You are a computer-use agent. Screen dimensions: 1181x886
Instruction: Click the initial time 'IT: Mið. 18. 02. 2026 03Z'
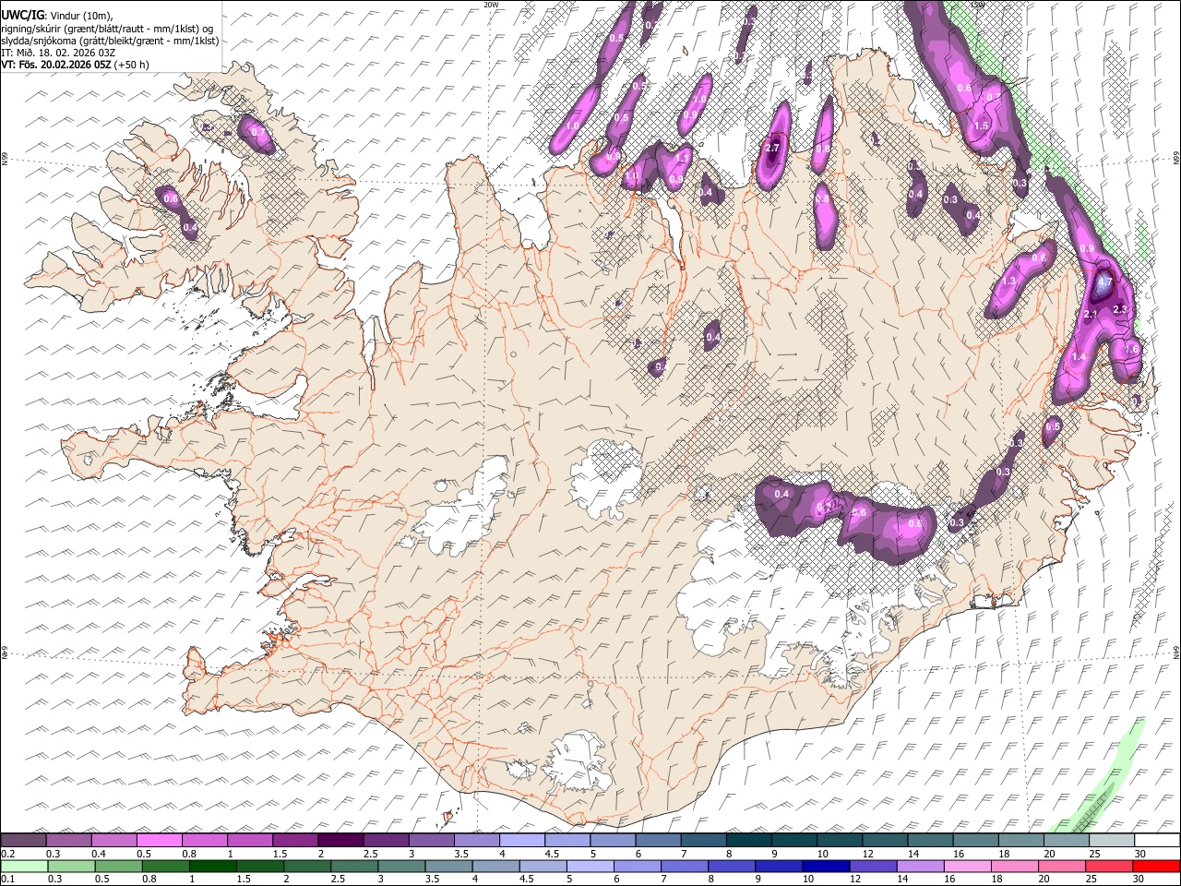coord(58,53)
